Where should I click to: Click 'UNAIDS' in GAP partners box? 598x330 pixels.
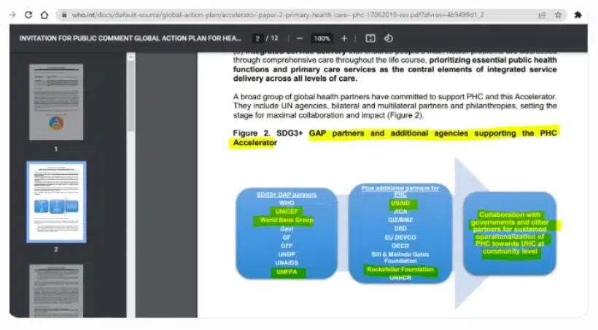point(287,263)
